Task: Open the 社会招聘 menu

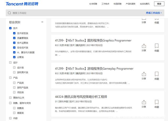Action: [x=93, y=4]
